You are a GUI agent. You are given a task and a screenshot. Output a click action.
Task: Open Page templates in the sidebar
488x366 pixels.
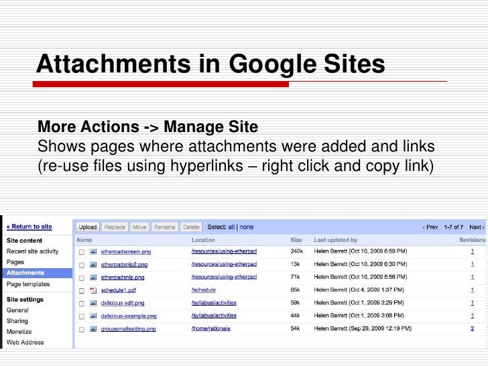pyautogui.click(x=28, y=284)
